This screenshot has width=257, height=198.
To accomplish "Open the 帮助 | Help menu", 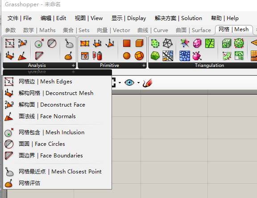I will [x=225, y=18].
